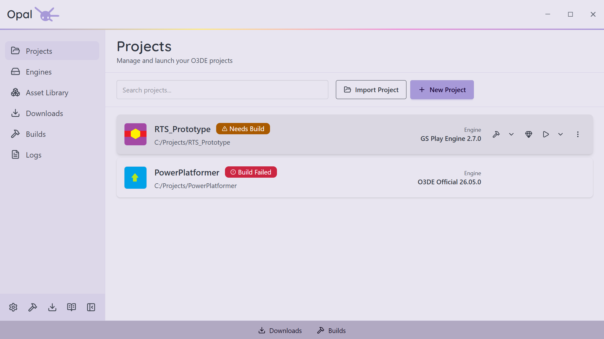Image resolution: width=604 pixels, height=339 pixels.
Task: Open the three-dot menu for RTS_Prototype
Action: click(578, 134)
